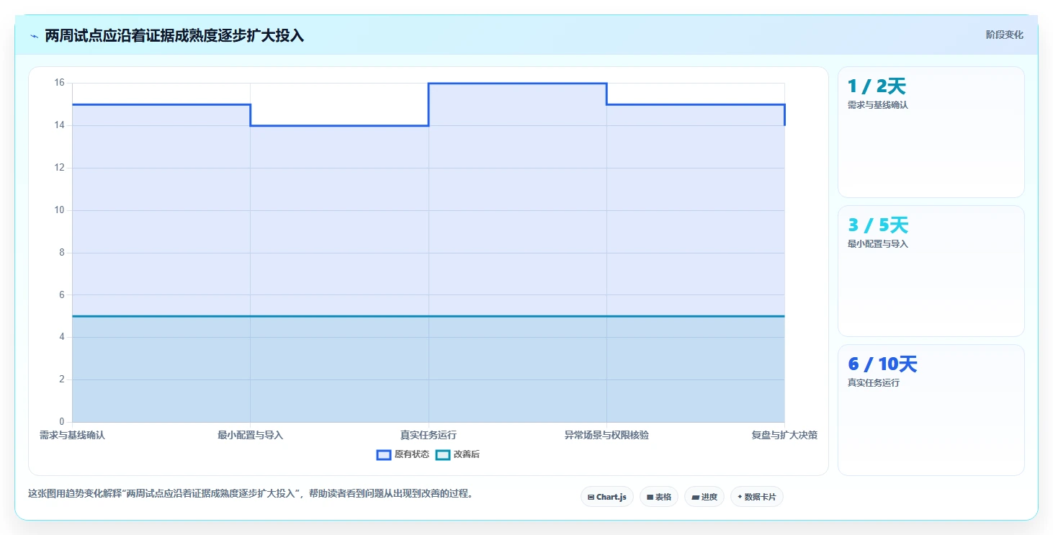Click the 表格 tag chip

tap(659, 497)
